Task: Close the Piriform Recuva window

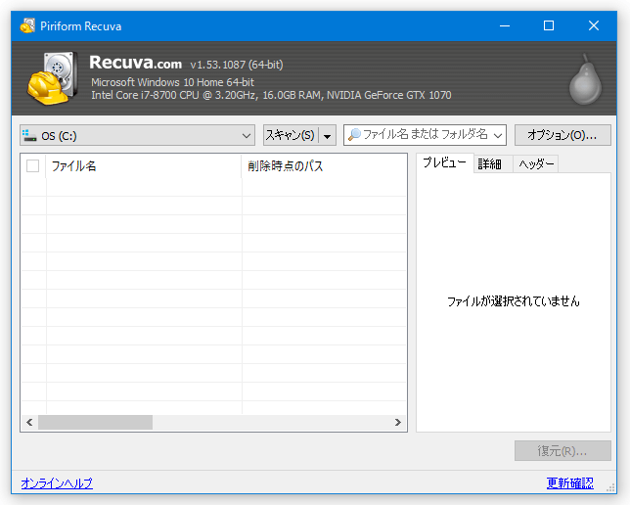Action: tap(594, 25)
